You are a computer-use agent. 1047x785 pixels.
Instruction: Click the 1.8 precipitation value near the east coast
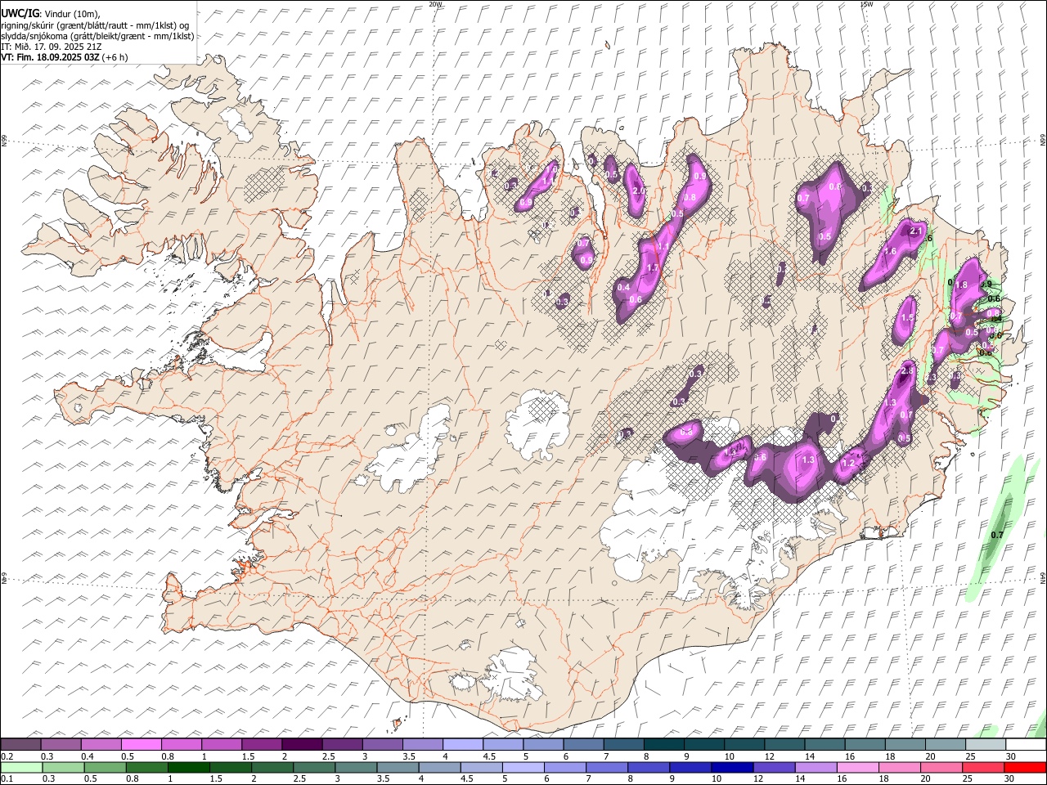tap(961, 285)
